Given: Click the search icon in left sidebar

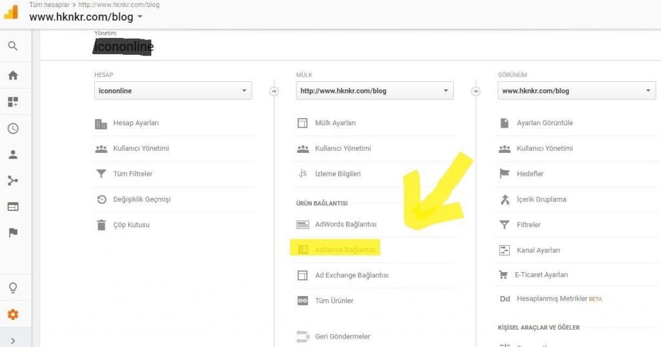Looking at the screenshot, I should 13,46.
